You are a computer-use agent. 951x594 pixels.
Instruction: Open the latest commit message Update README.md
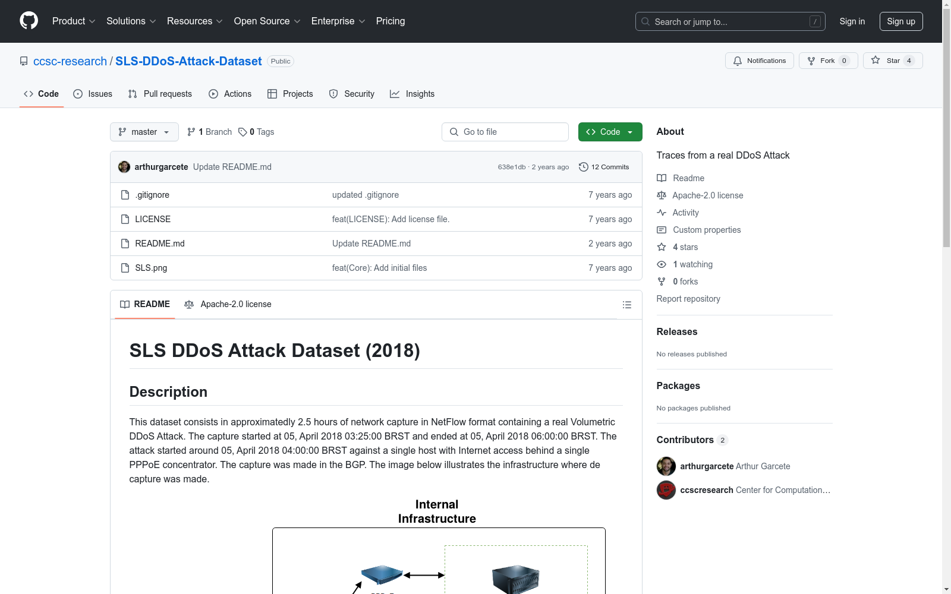232,167
